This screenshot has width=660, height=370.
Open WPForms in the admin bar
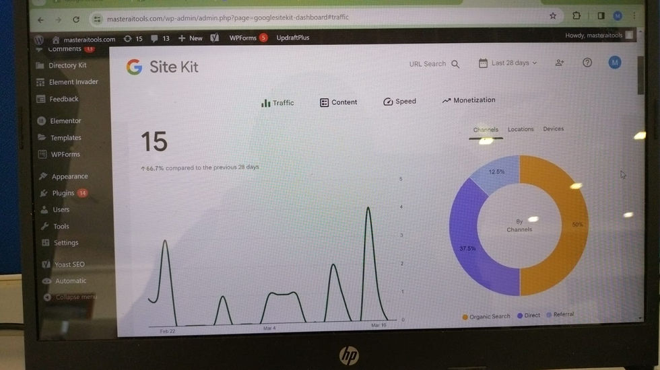tap(248, 38)
